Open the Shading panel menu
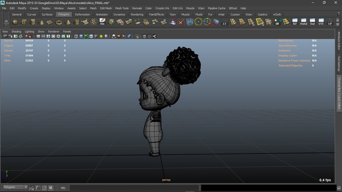The image size is (342, 192). tap(16, 31)
